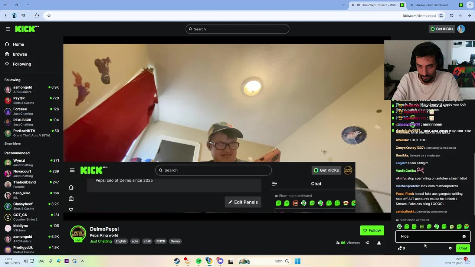This screenshot has height=267, width=475.
Task: Select the English tag
Action: click(121, 241)
